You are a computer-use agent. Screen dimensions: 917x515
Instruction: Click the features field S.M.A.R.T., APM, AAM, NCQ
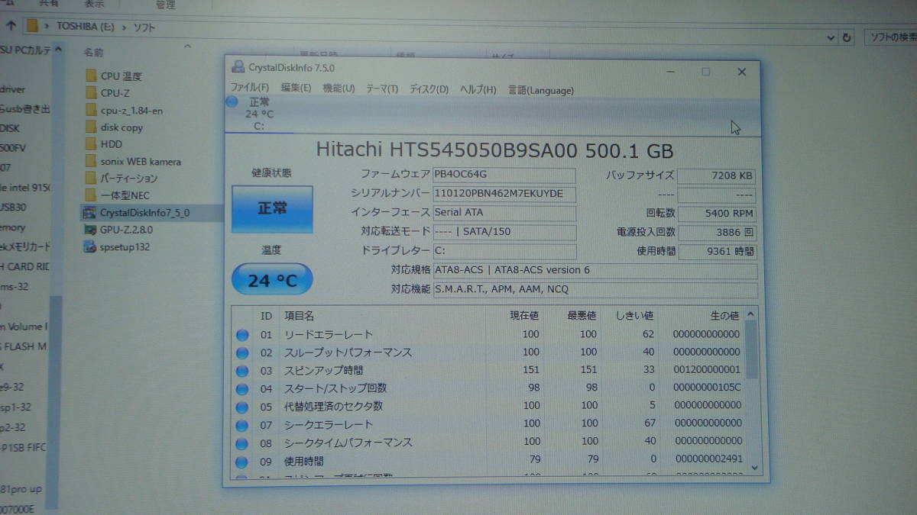pyautogui.click(x=595, y=289)
